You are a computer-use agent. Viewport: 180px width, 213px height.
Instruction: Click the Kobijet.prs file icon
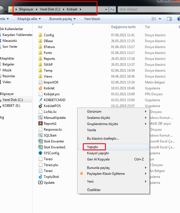(40, 94)
